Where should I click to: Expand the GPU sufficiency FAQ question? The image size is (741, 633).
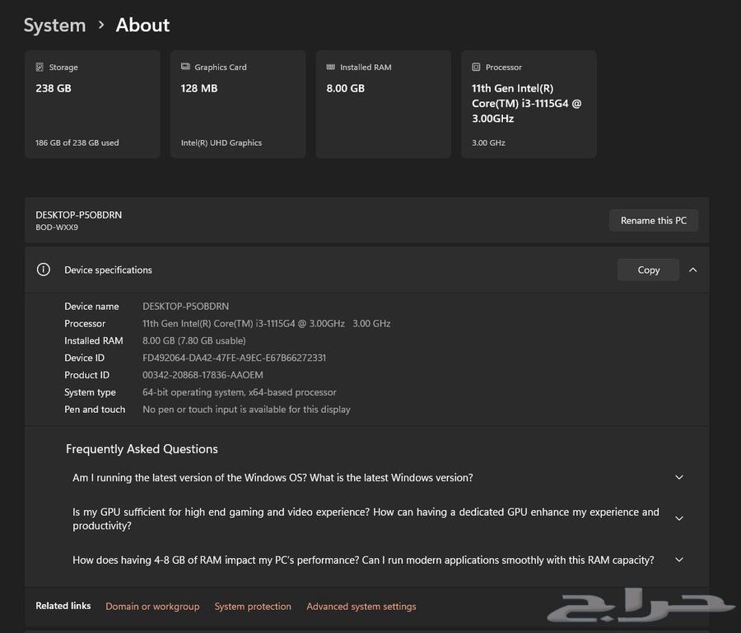tap(678, 518)
